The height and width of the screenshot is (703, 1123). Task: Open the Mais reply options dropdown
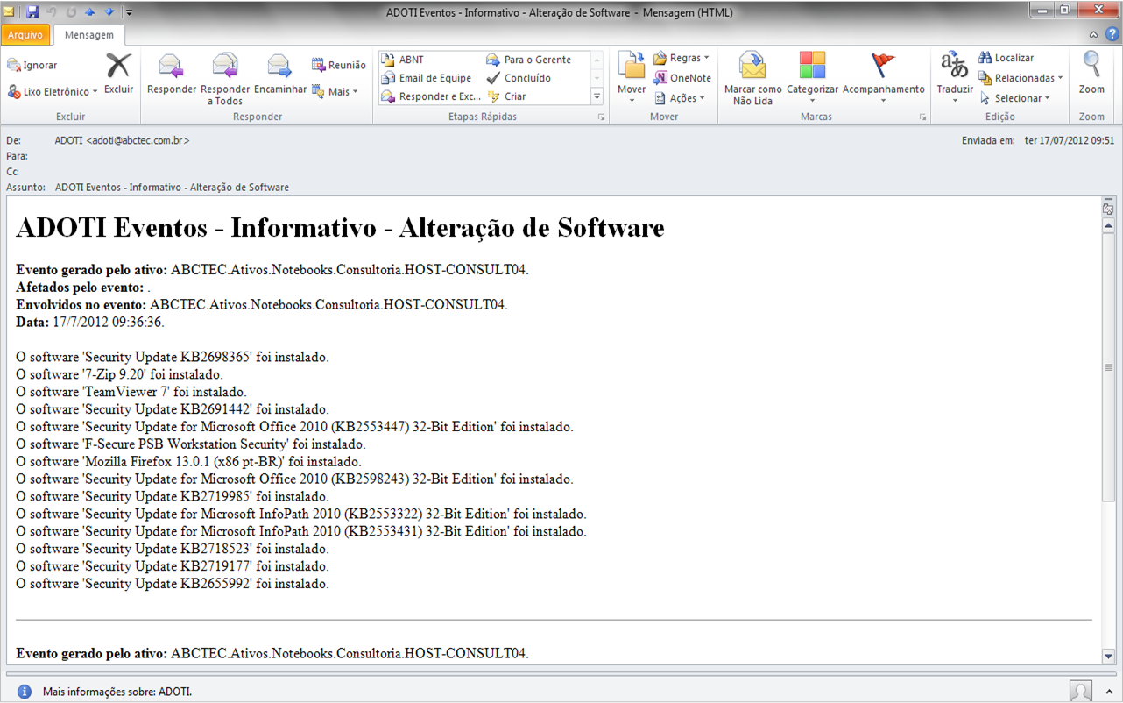335,91
